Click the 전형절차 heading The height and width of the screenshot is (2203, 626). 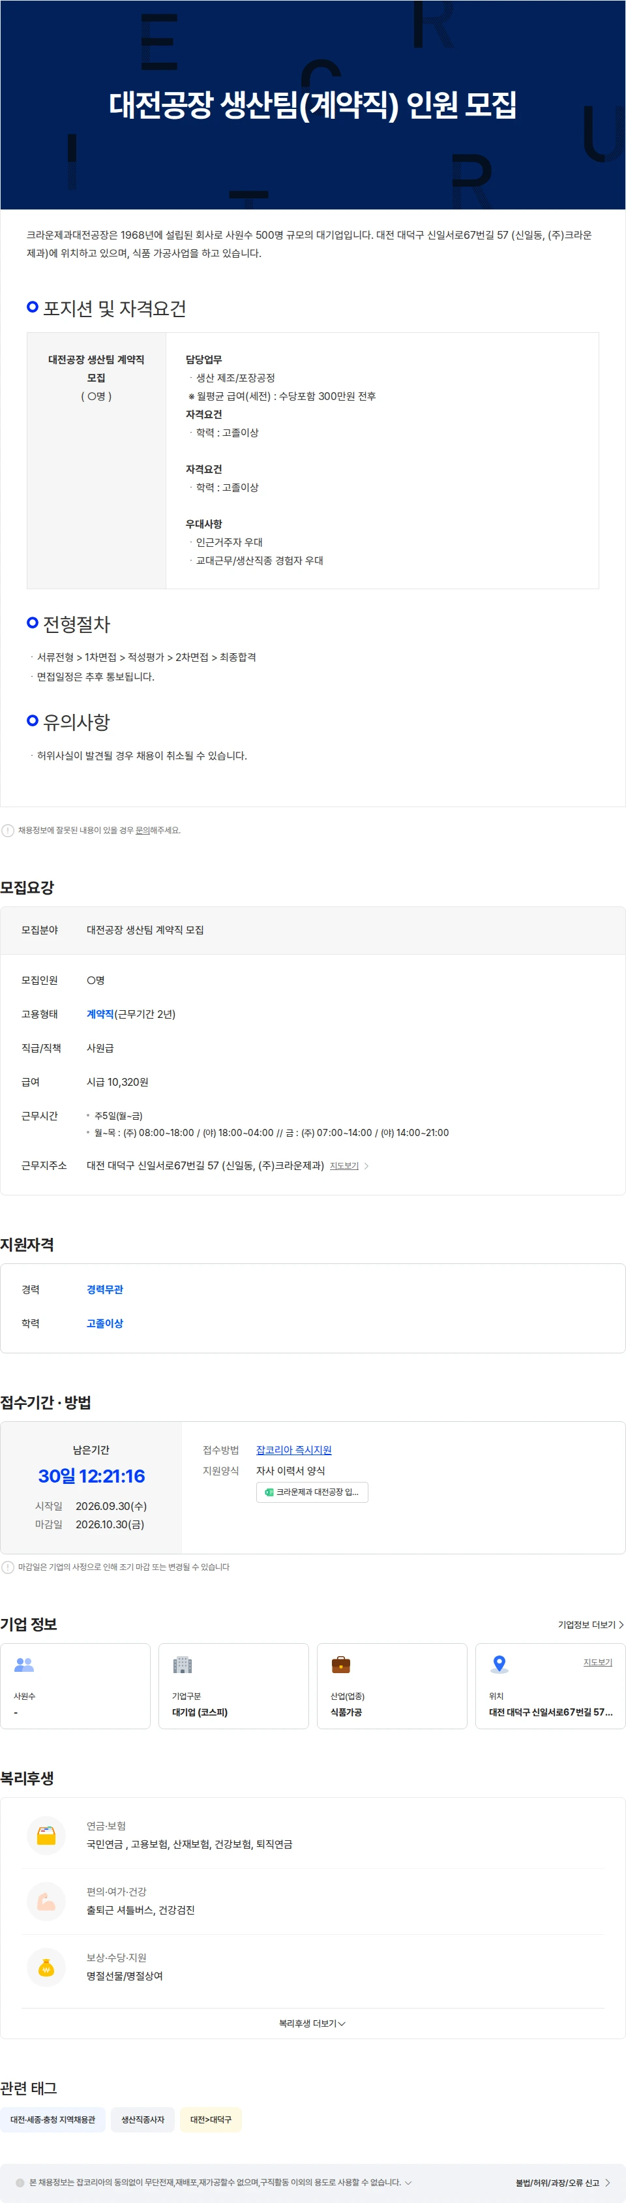pyautogui.click(x=77, y=624)
